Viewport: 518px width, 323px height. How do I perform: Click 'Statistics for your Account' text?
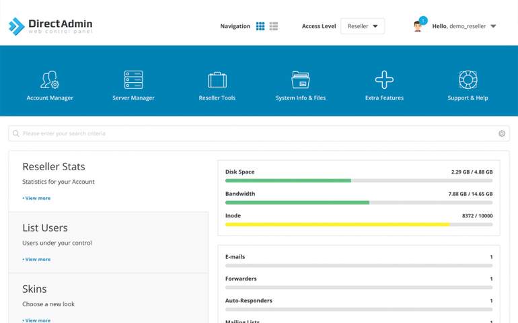click(x=59, y=182)
